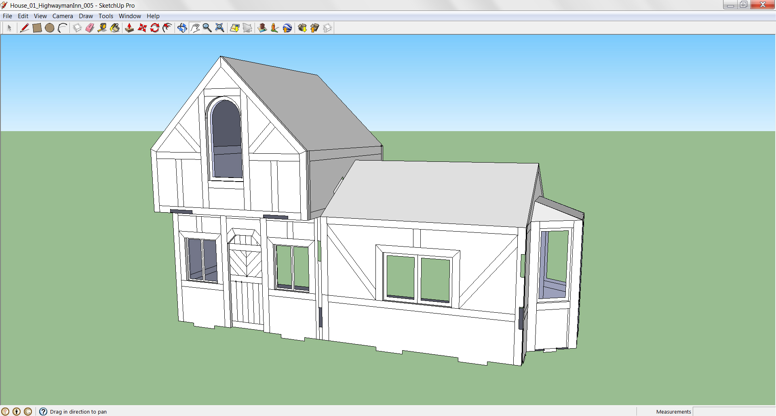Click the credits person status icon
776x416 pixels.
(17, 412)
